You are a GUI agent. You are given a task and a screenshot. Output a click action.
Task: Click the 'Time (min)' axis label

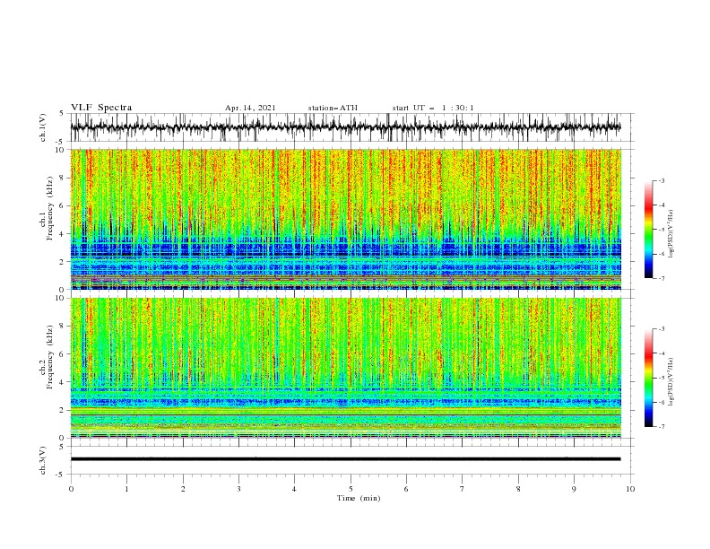click(359, 498)
